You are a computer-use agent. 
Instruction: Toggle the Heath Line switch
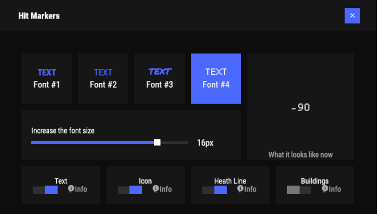(x=215, y=190)
